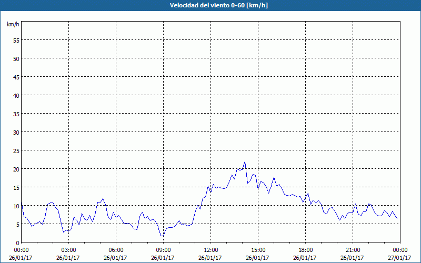Click the wind speed minimum near 09:00
The height and width of the screenshot is (263, 421).
162,236
